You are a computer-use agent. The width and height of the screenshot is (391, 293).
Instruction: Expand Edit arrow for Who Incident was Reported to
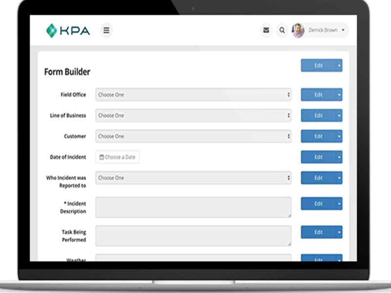coord(339,178)
